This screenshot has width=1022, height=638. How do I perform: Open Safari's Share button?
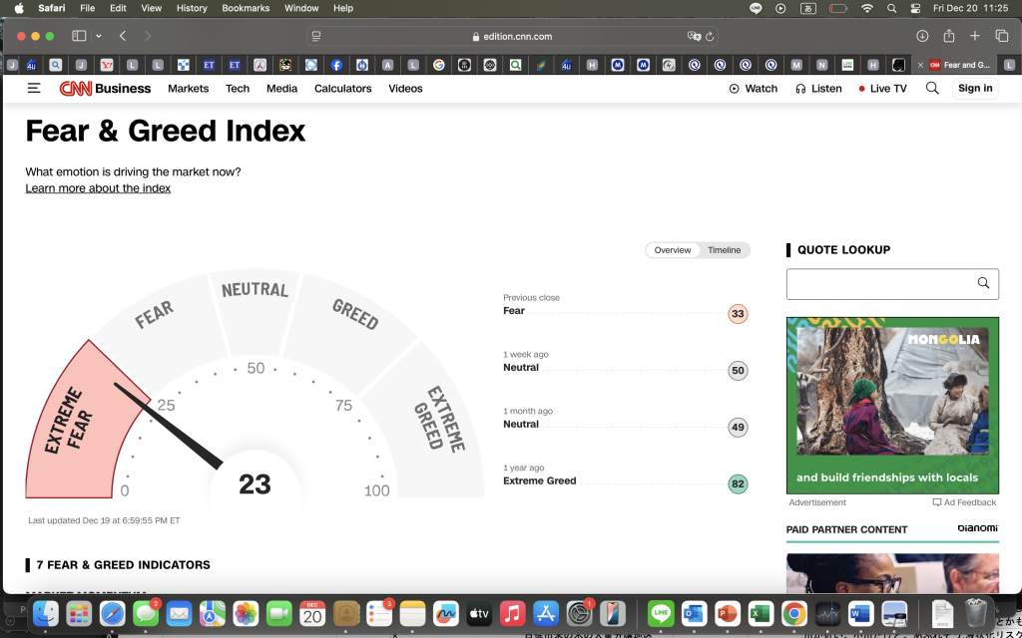[x=948, y=36]
